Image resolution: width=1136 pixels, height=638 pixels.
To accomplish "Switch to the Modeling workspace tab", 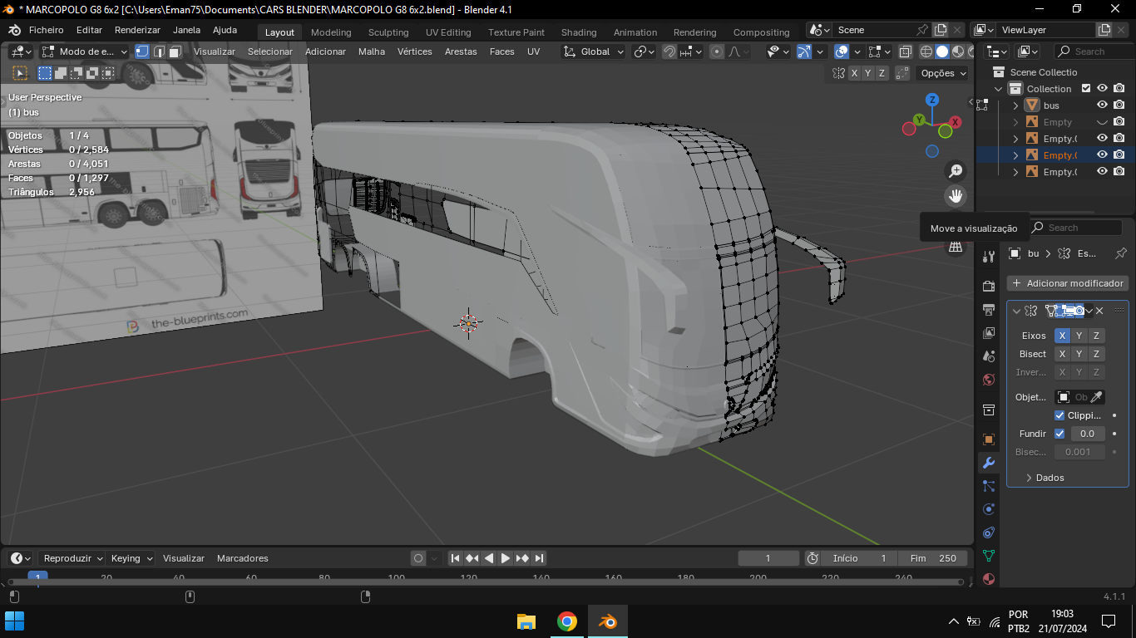I will tap(331, 32).
